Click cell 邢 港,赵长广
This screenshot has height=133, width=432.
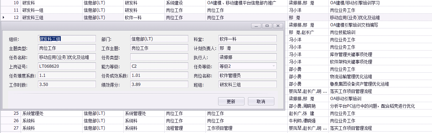(x=308, y=32)
